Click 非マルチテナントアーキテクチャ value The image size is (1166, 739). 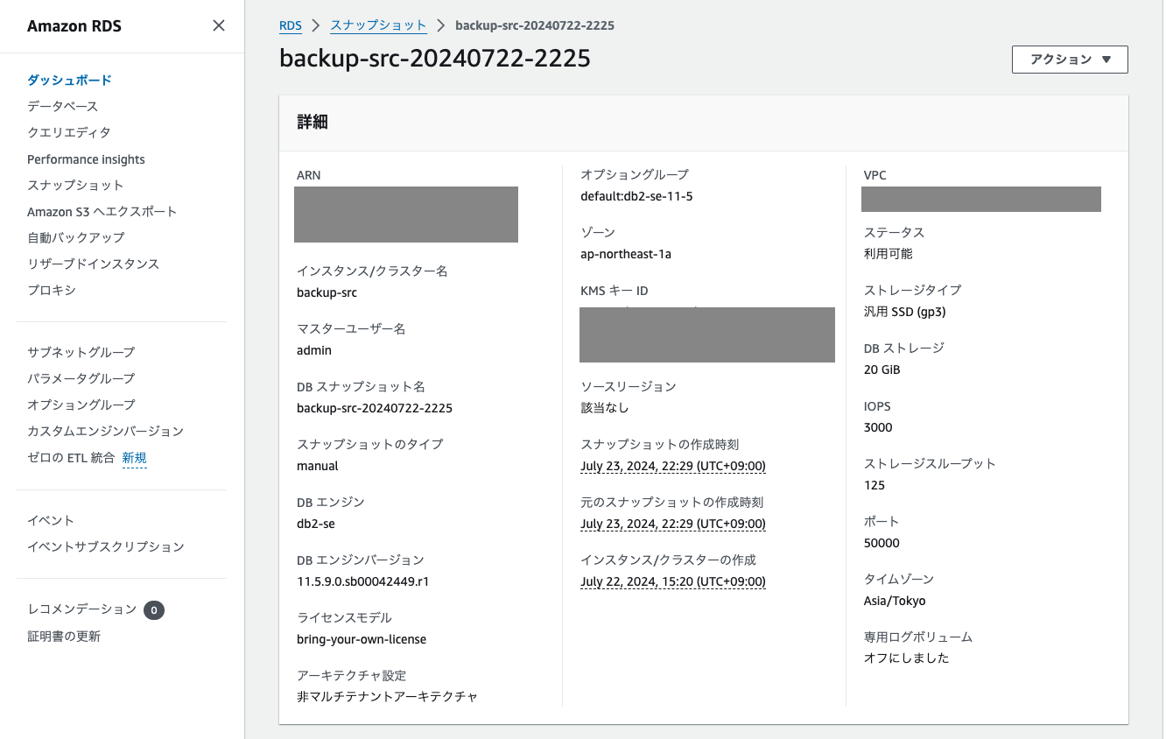(388, 697)
